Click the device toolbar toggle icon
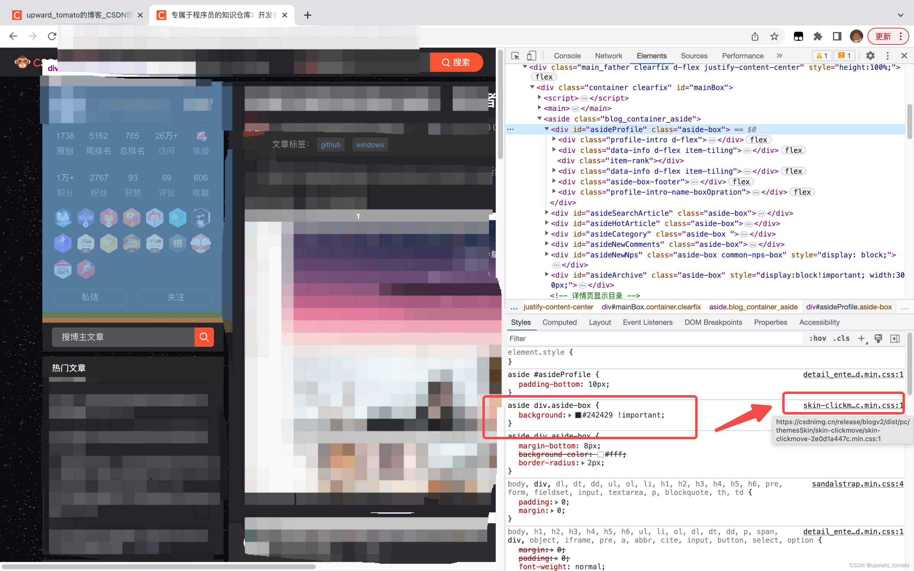 [x=531, y=55]
